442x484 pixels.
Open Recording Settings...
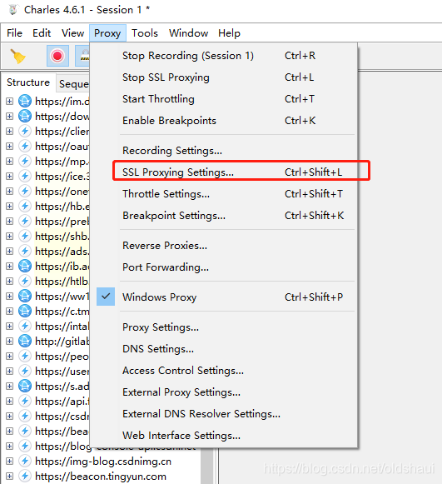click(224, 151)
